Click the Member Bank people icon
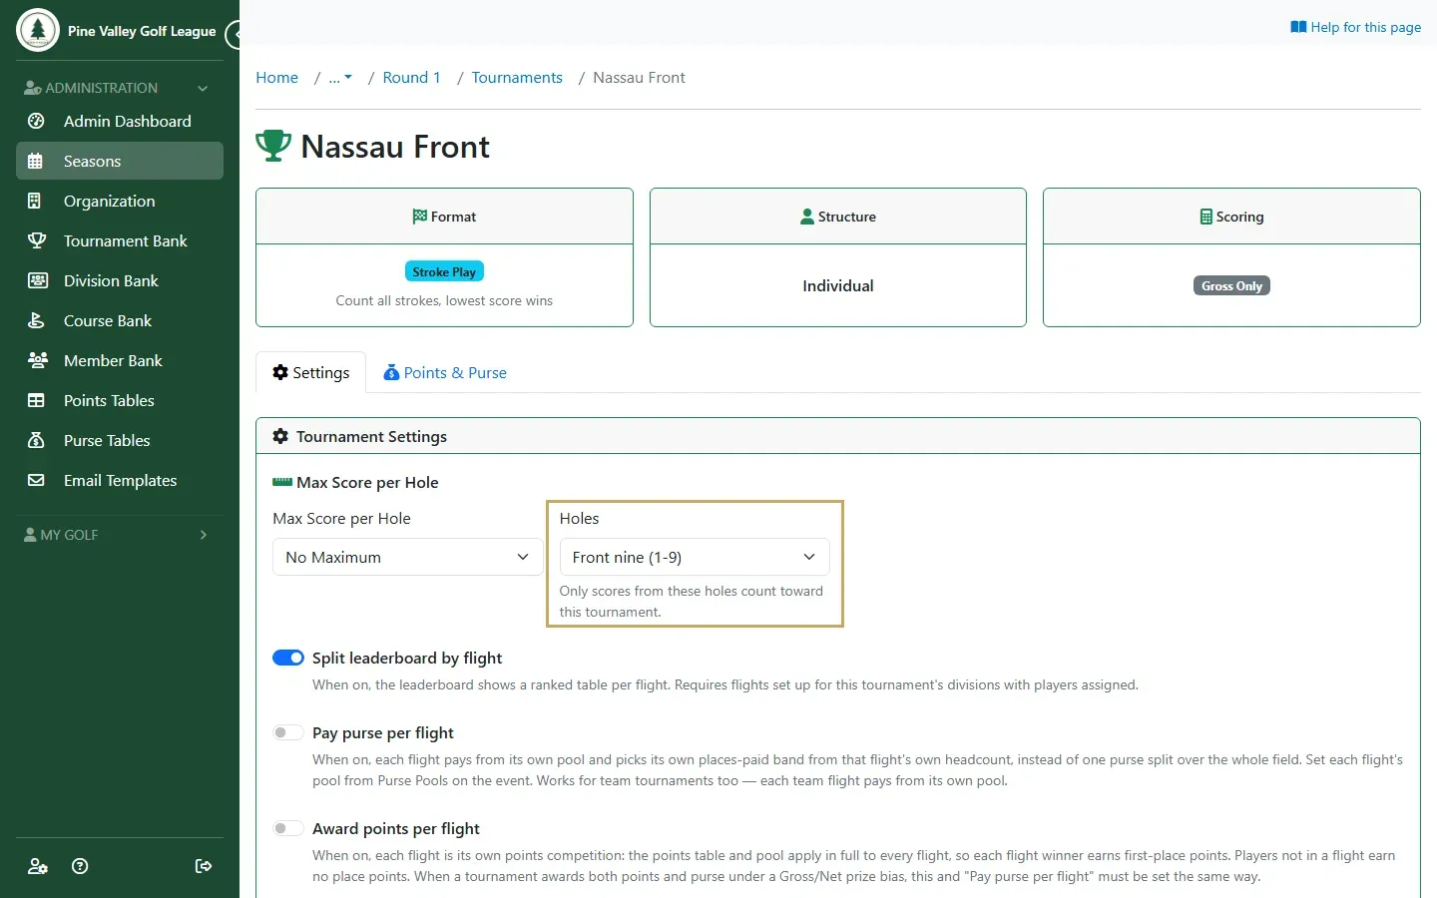The image size is (1437, 898). (x=37, y=360)
